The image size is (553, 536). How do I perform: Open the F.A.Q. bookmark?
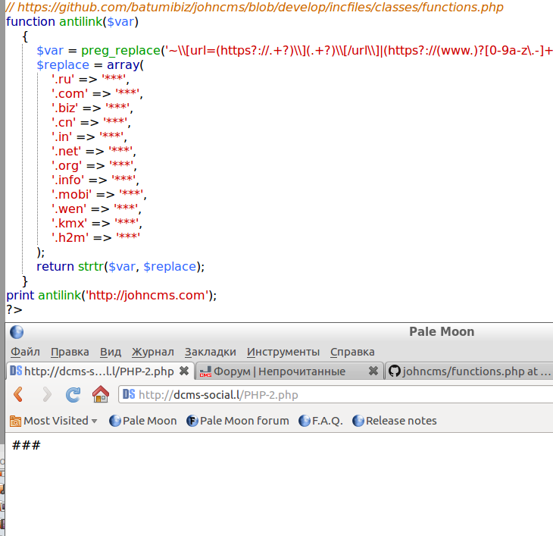320,421
